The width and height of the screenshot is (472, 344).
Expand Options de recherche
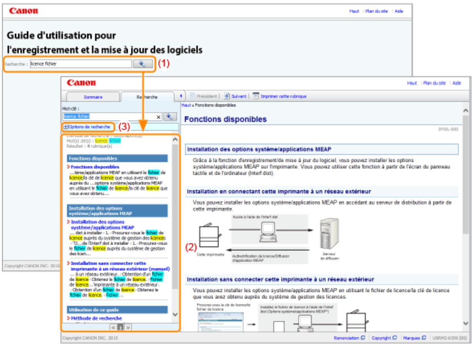click(87, 126)
